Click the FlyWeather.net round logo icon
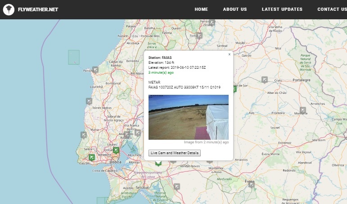The image size is (347, 204). coord(9,9)
